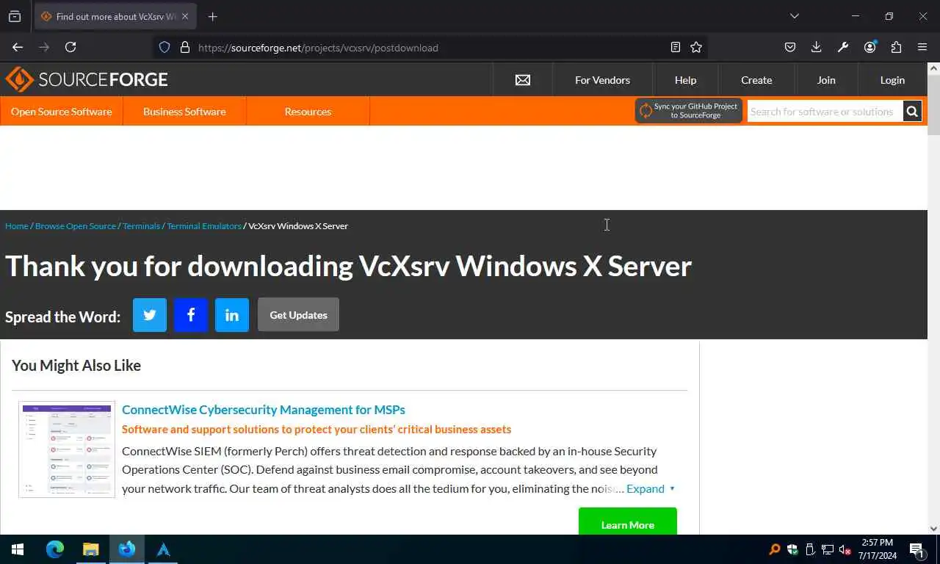Open the Business Software menu
940x564 pixels.
tap(184, 112)
